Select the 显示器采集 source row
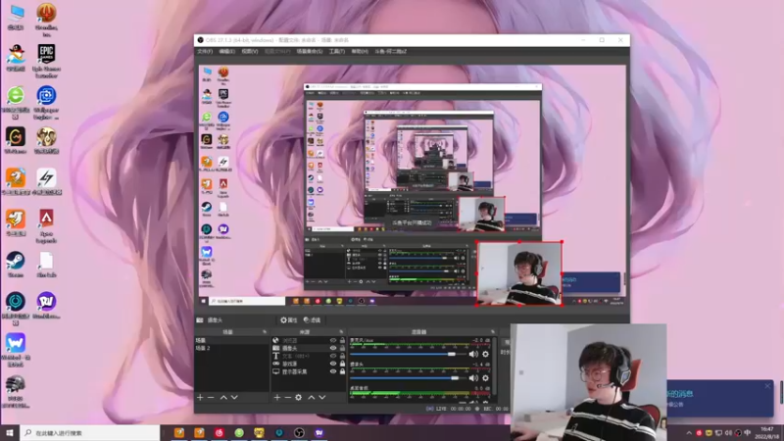Image resolution: width=784 pixels, height=441 pixels. pyautogui.click(x=309, y=372)
